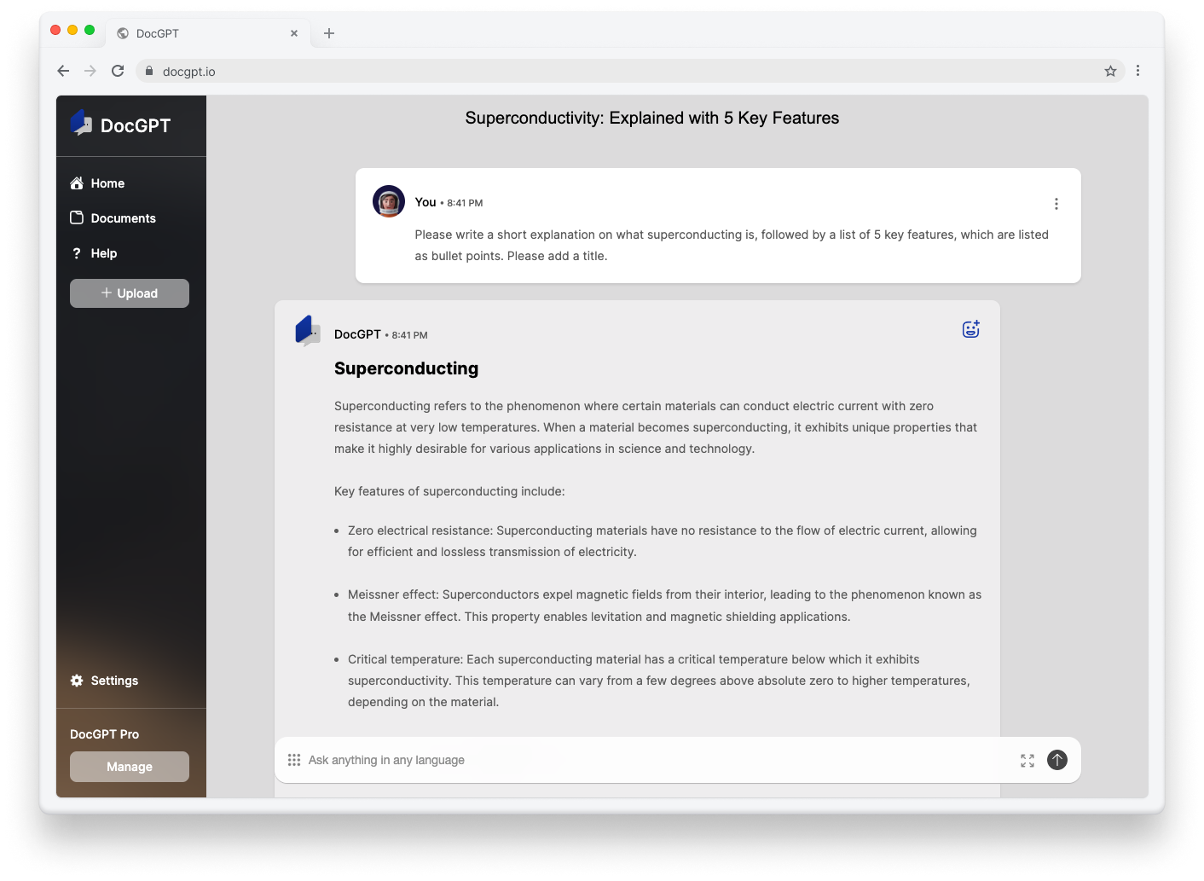Click the Upload button
The image size is (1204, 881).
tap(129, 293)
